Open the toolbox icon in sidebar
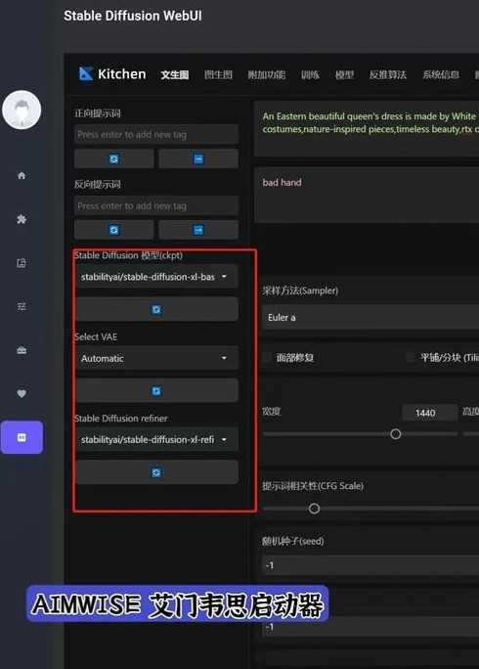Image resolution: width=479 pixels, height=669 pixels. [x=22, y=350]
